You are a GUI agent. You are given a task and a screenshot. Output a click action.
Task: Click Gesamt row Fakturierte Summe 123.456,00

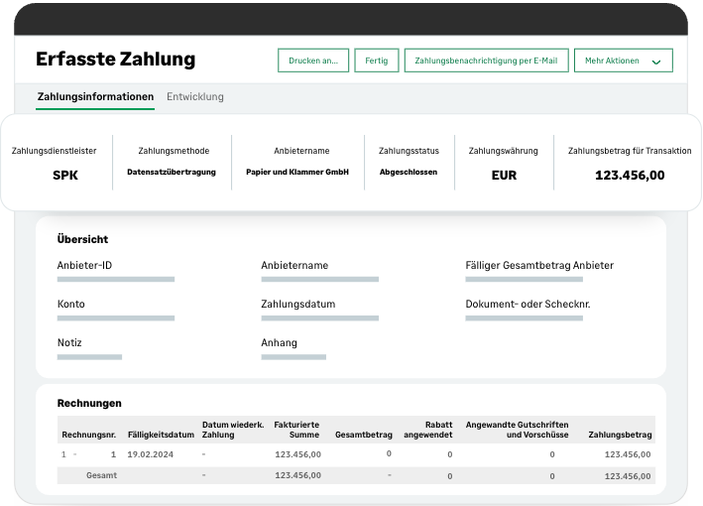297,475
